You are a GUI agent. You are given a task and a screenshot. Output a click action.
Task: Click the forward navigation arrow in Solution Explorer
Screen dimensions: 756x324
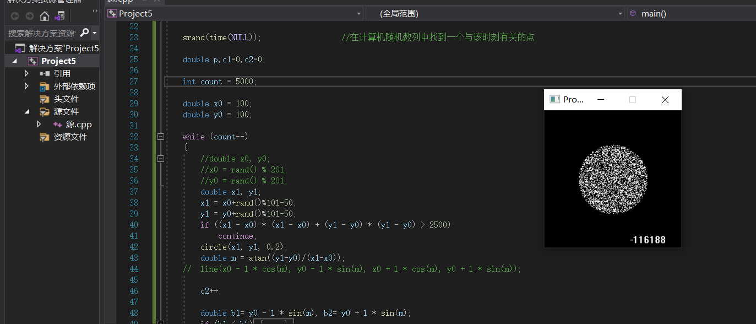click(30, 16)
